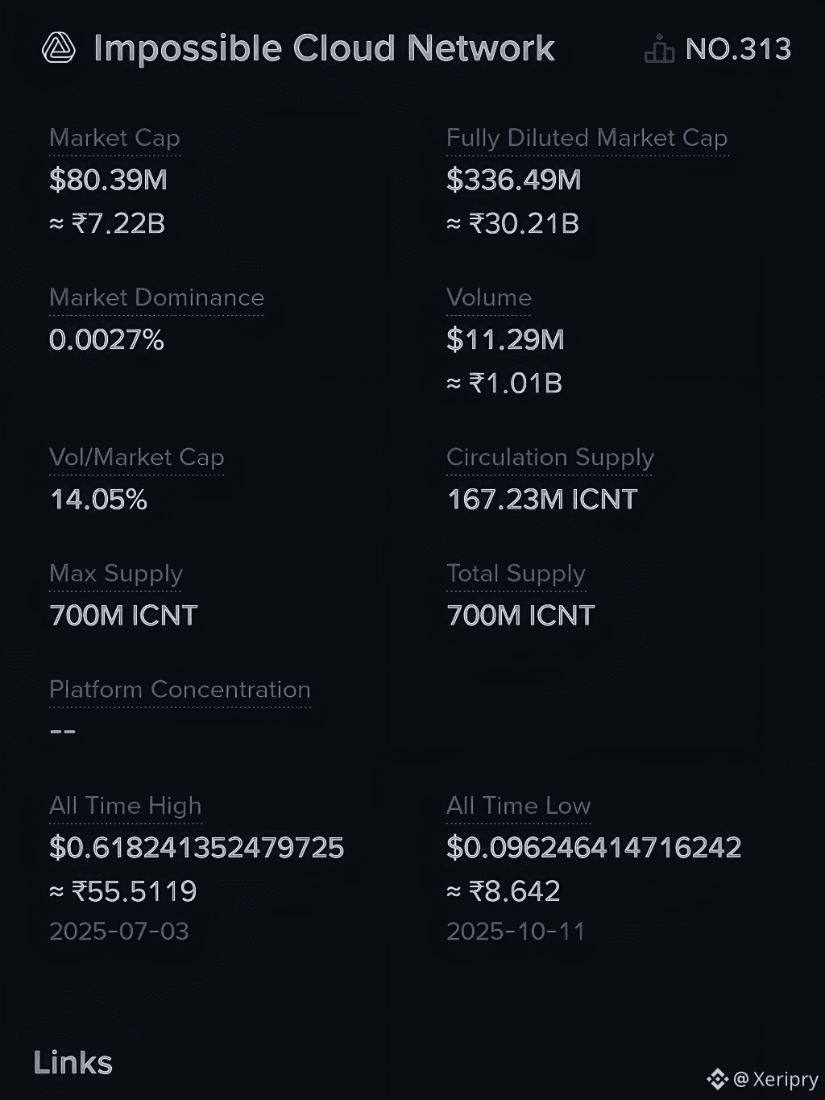Select the all time high price value

pos(197,848)
